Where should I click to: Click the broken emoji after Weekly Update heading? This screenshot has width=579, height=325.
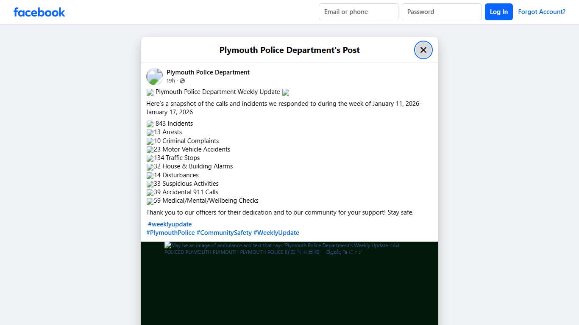coord(286,92)
